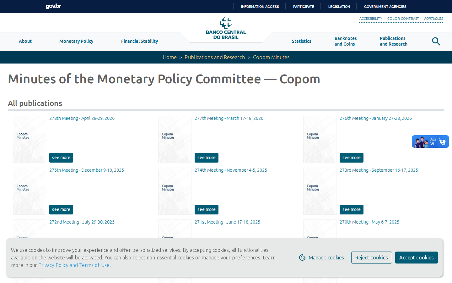
Task: Reject cookies in the banner
Action: (371, 258)
